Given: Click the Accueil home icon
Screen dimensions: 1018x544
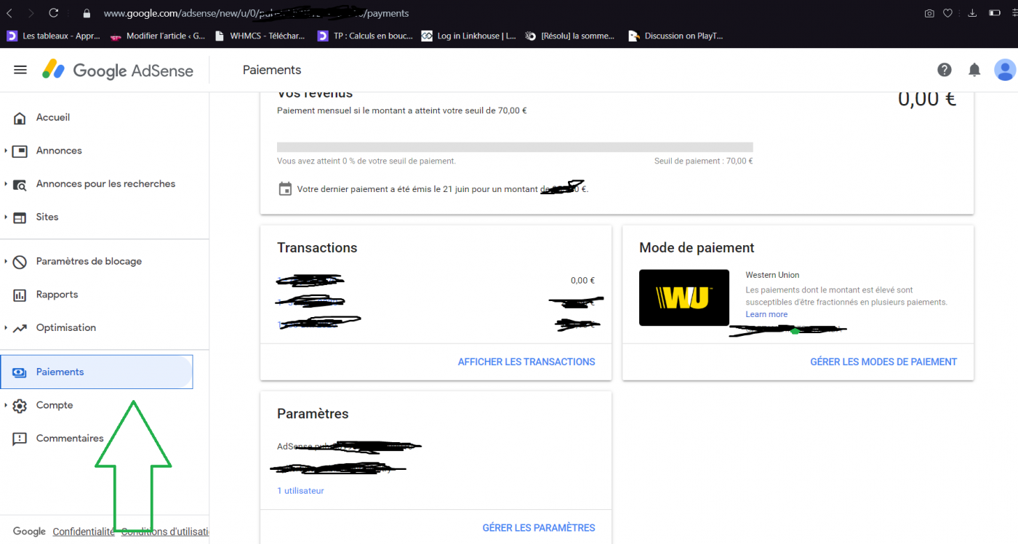Looking at the screenshot, I should [20, 117].
